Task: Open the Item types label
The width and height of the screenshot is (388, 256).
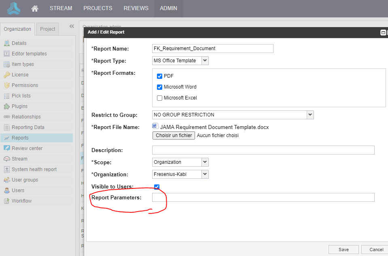Action: point(23,64)
